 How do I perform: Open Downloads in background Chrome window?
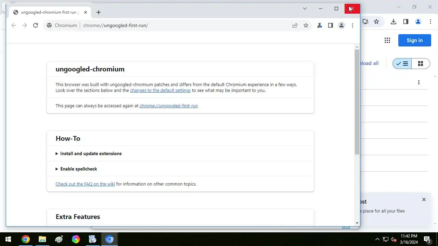(x=394, y=22)
